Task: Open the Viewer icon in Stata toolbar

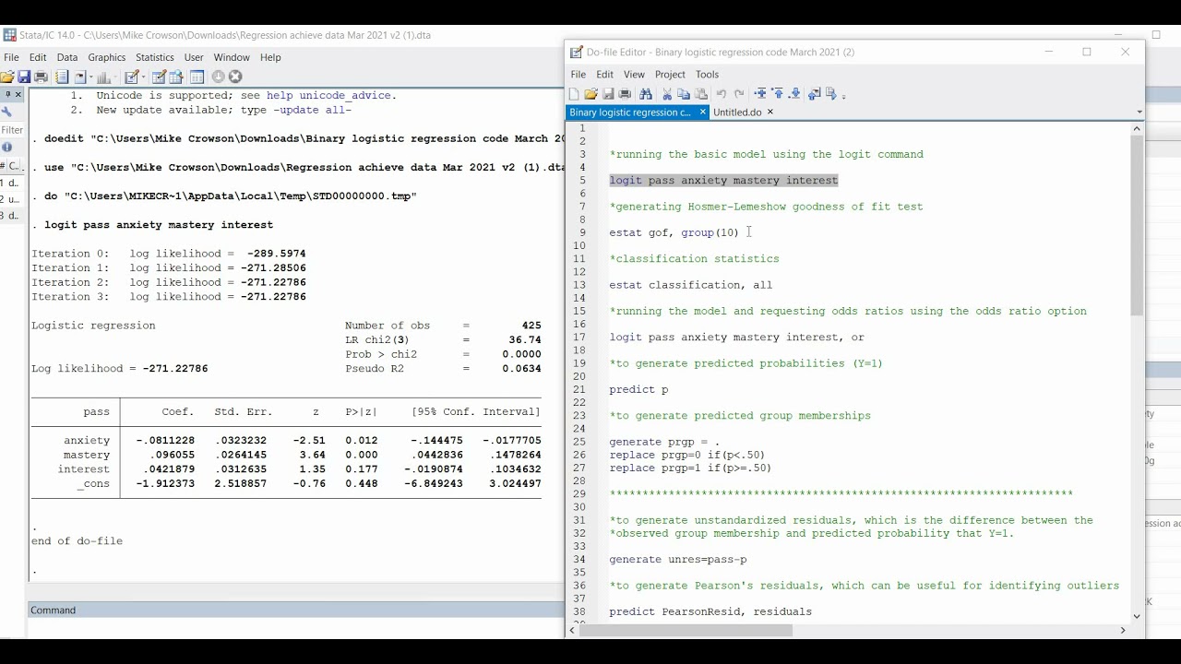Action: click(x=80, y=77)
